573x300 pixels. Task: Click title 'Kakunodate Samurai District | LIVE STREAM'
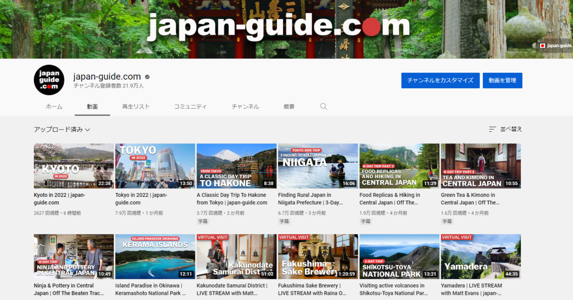tap(232, 289)
